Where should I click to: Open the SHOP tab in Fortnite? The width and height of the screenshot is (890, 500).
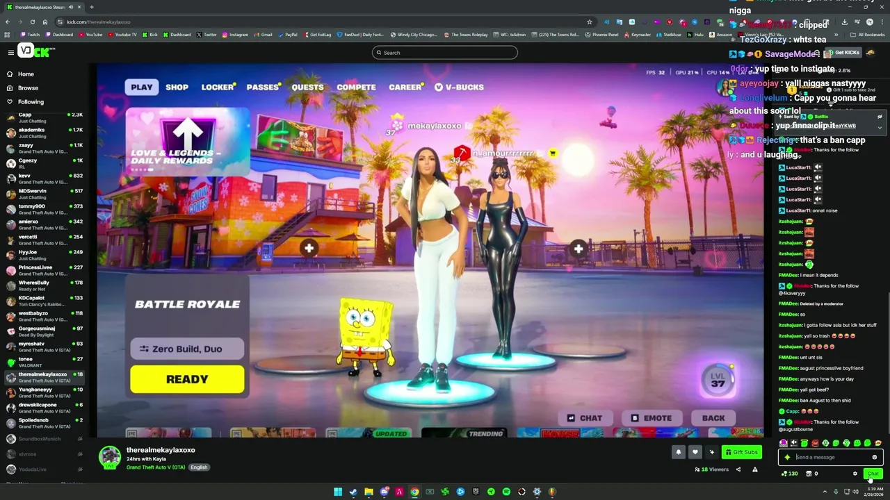(x=177, y=87)
